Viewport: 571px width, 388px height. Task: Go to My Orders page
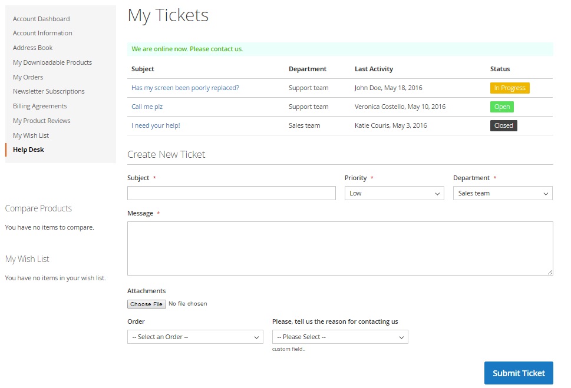pyautogui.click(x=28, y=77)
